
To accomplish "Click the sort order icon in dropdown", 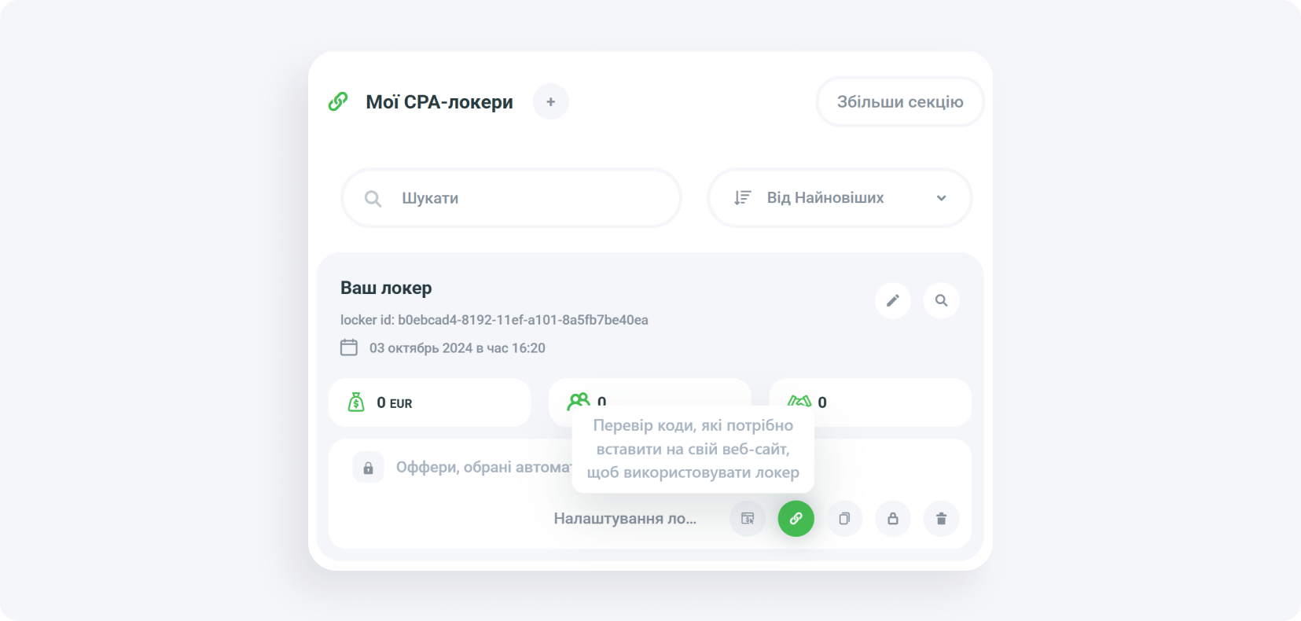I will 742,198.
